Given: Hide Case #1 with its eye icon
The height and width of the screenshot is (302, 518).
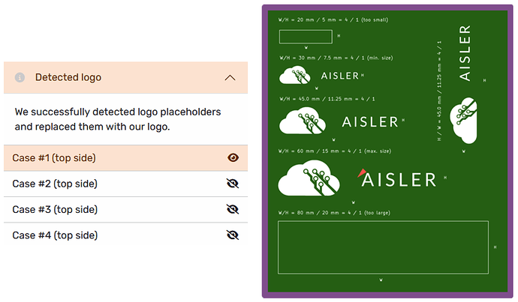Looking at the screenshot, I should [233, 157].
